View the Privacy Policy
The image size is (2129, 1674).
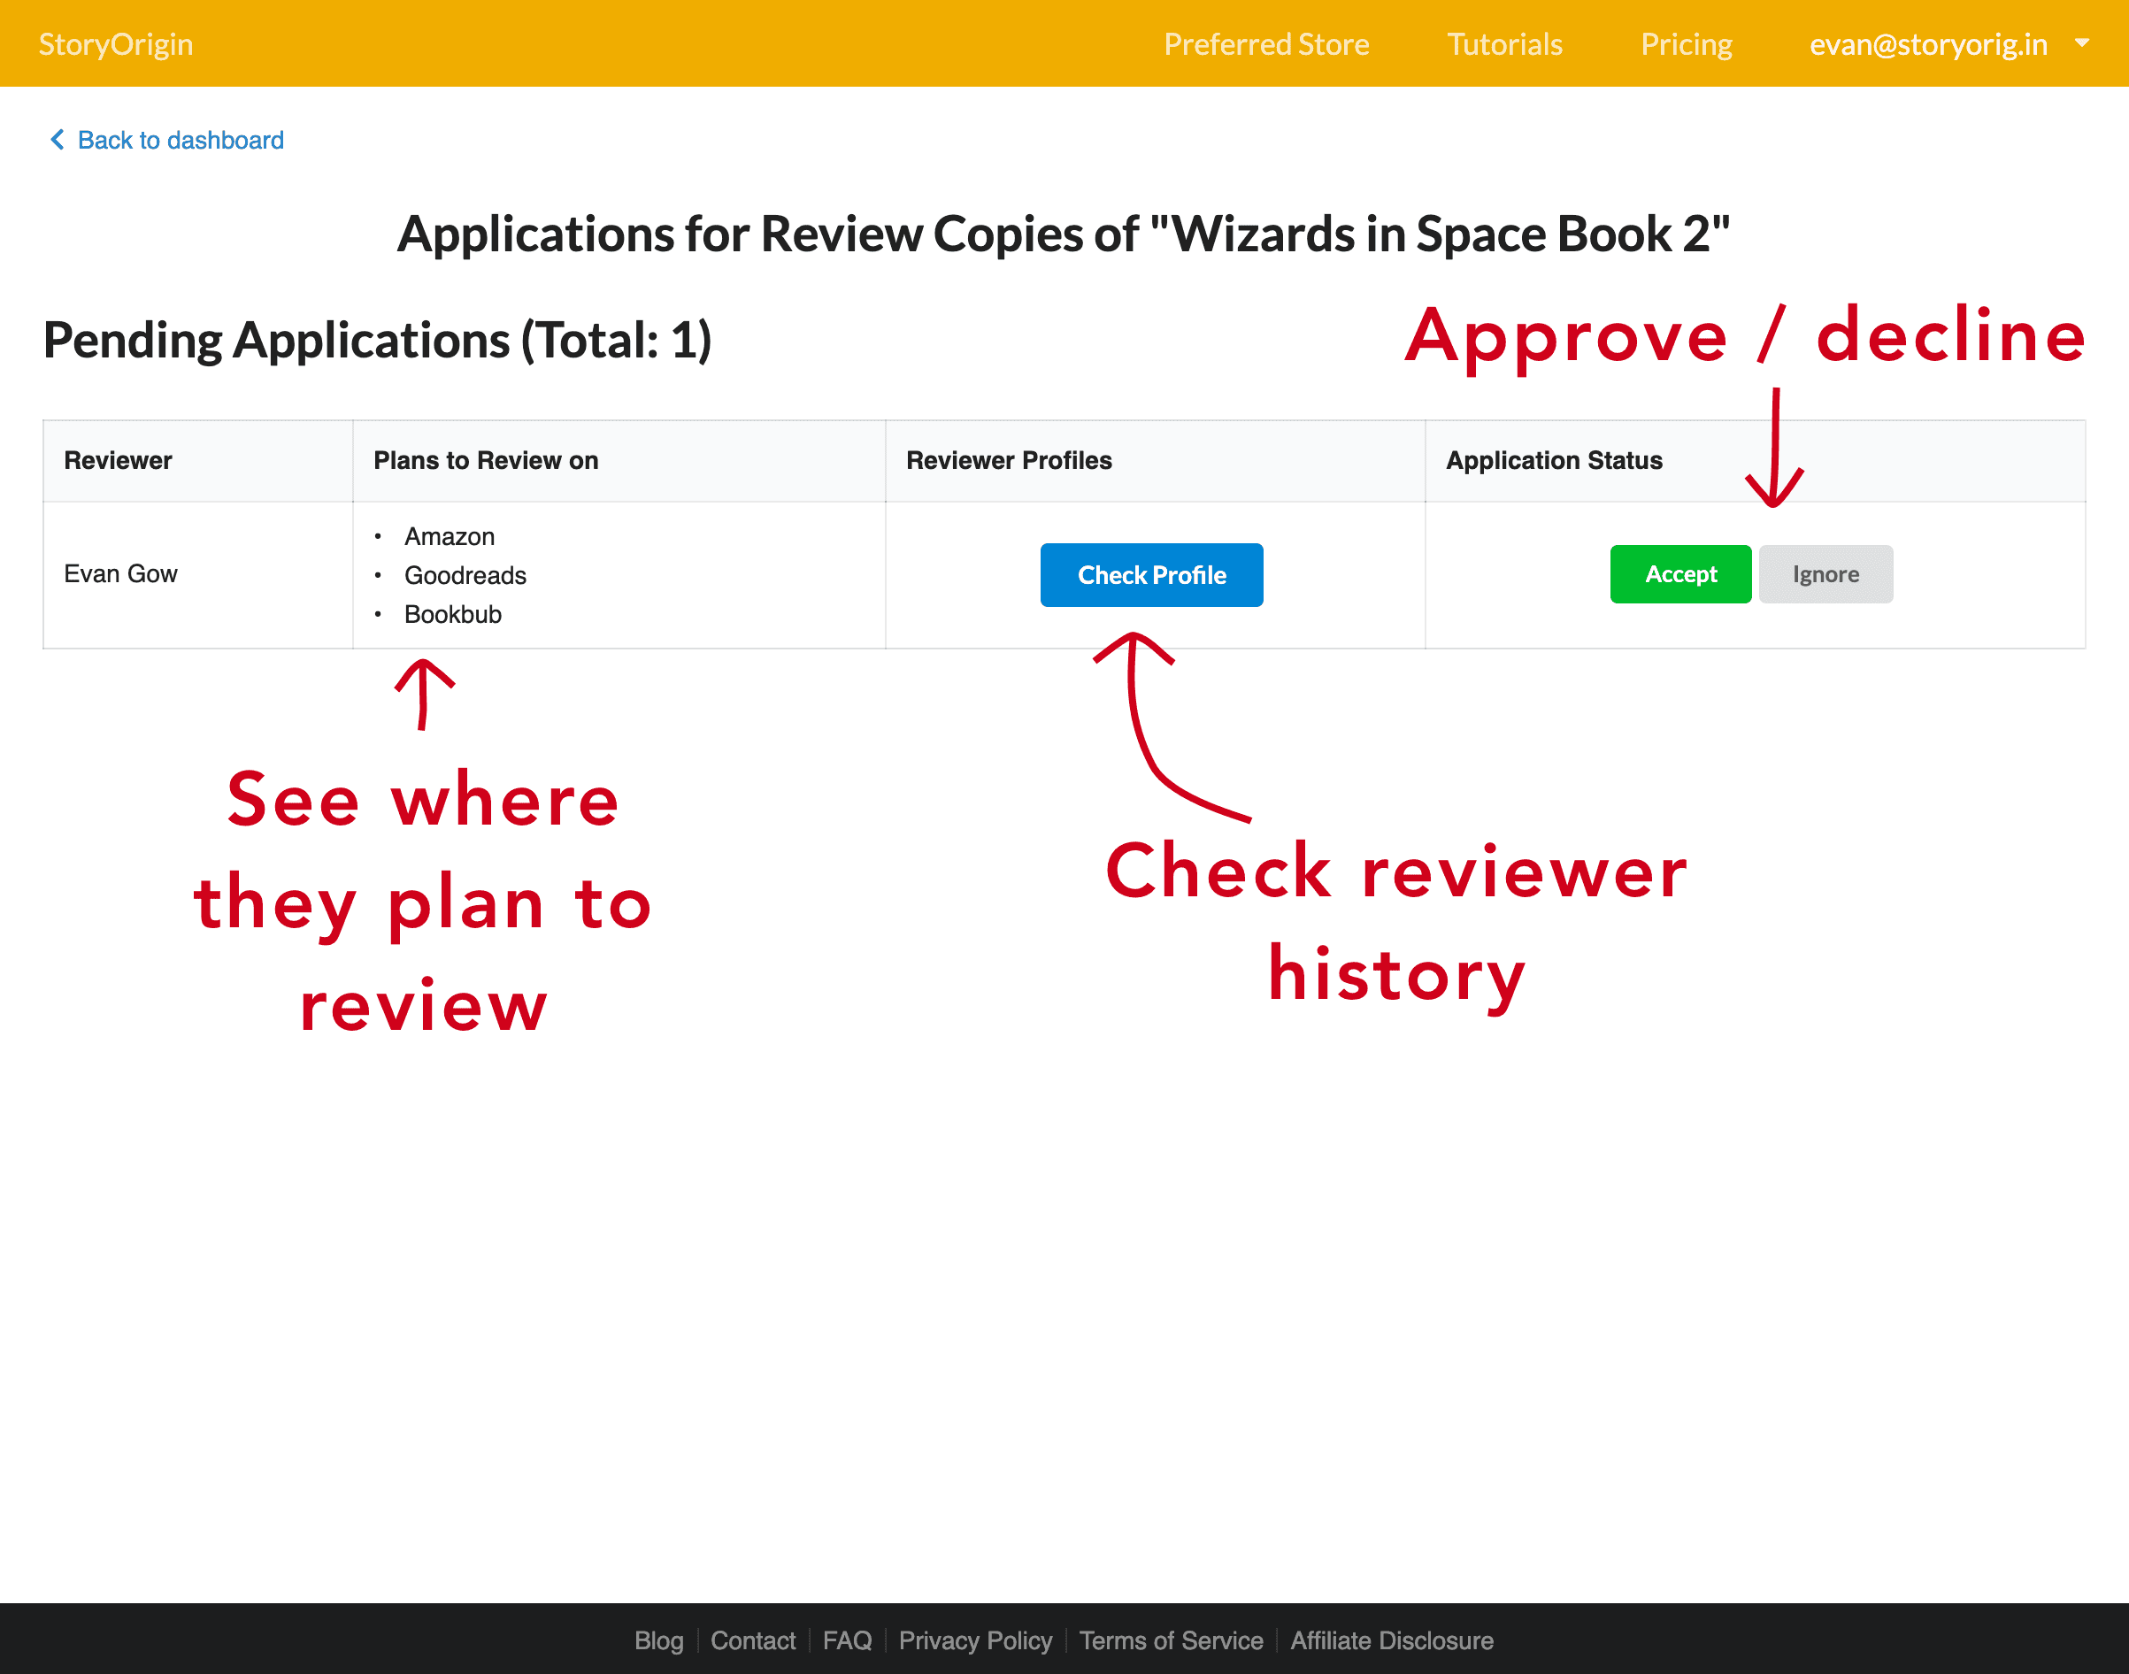[x=975, y=1640]
